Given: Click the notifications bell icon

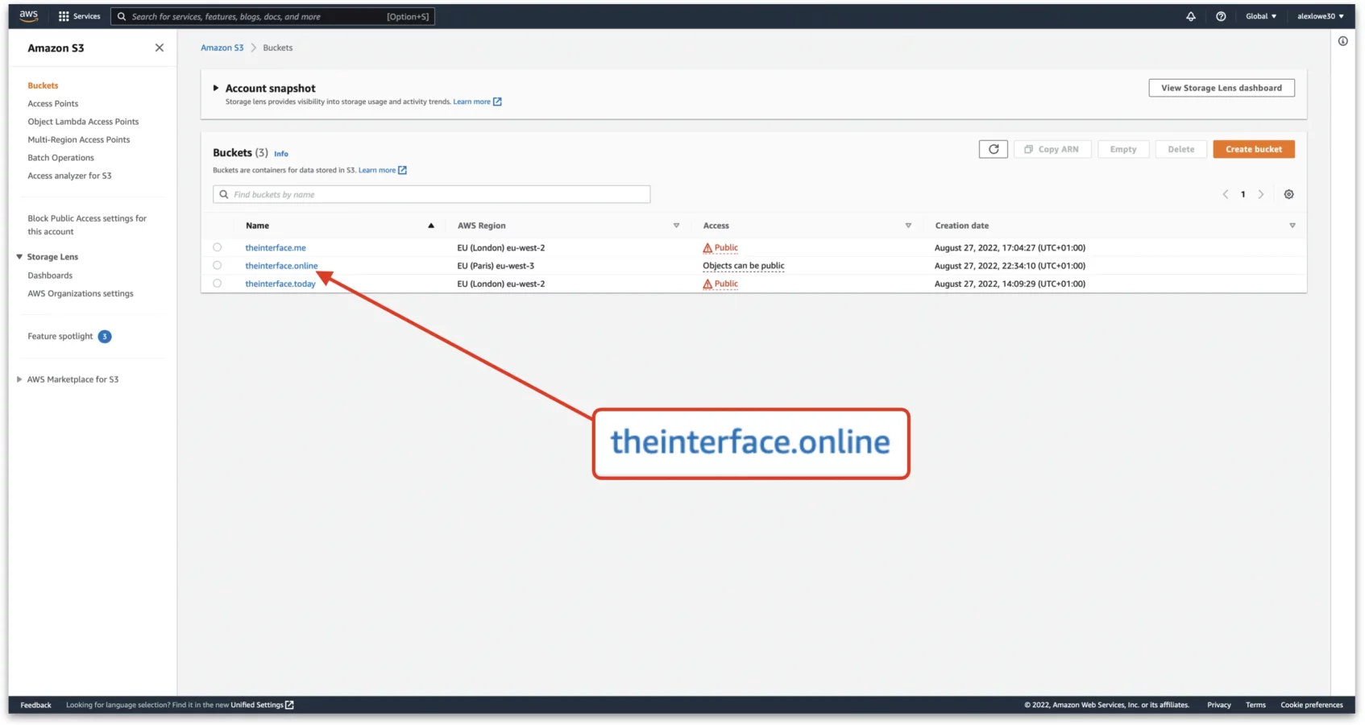Looking at the screenshot, I should pyautogui.click(x=1191, y=16).
